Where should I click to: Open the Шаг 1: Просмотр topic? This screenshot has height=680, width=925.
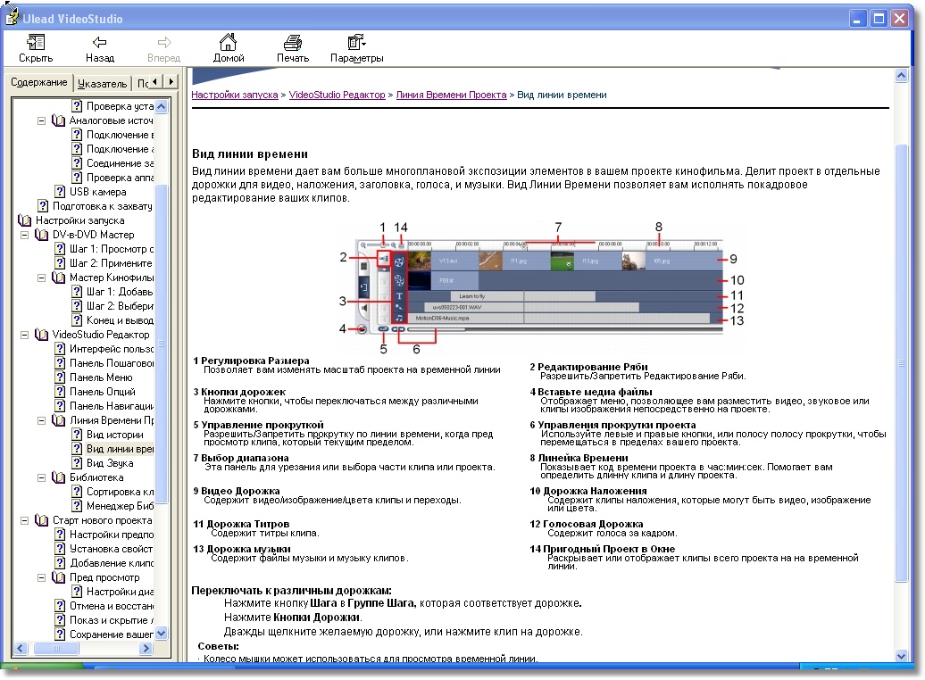click(112, 249)
